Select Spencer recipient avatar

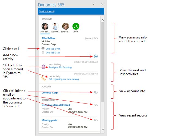[55, 26]
